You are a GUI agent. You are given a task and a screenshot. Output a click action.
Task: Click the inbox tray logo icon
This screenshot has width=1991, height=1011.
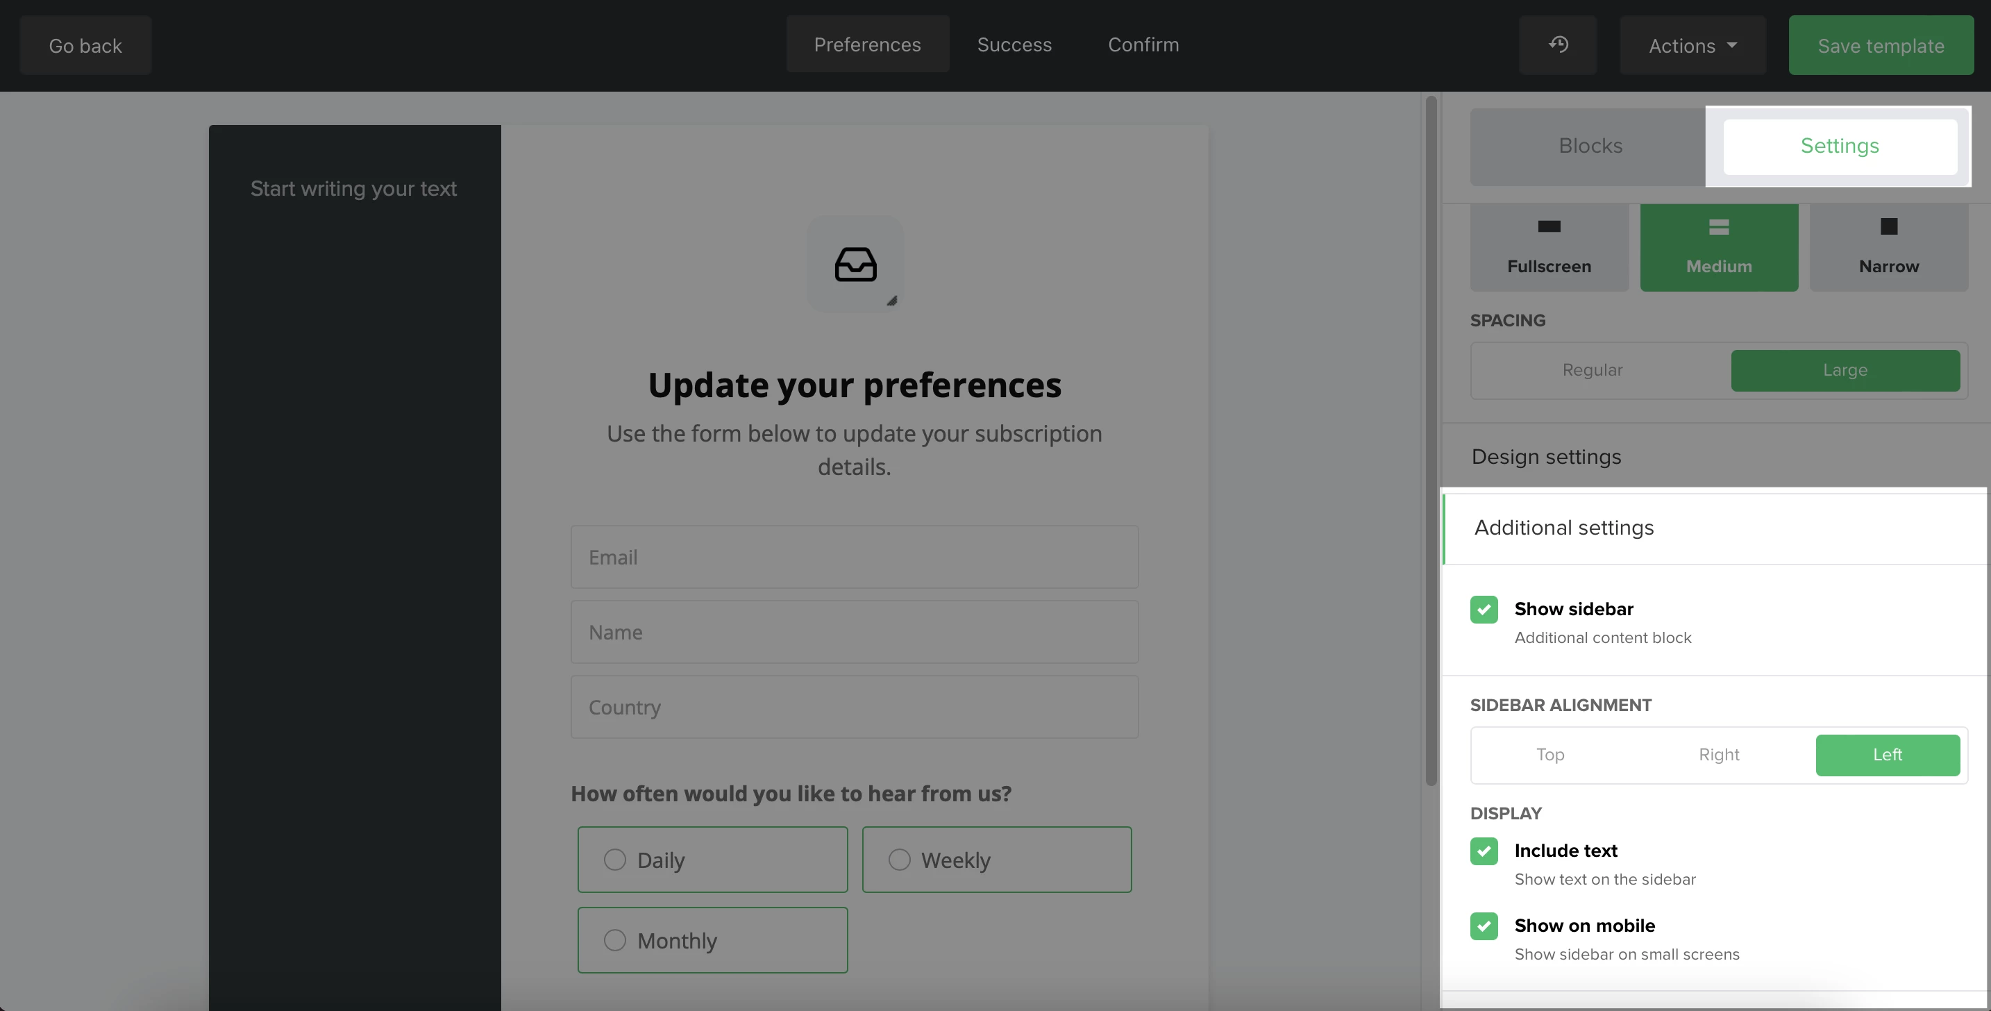855,265
